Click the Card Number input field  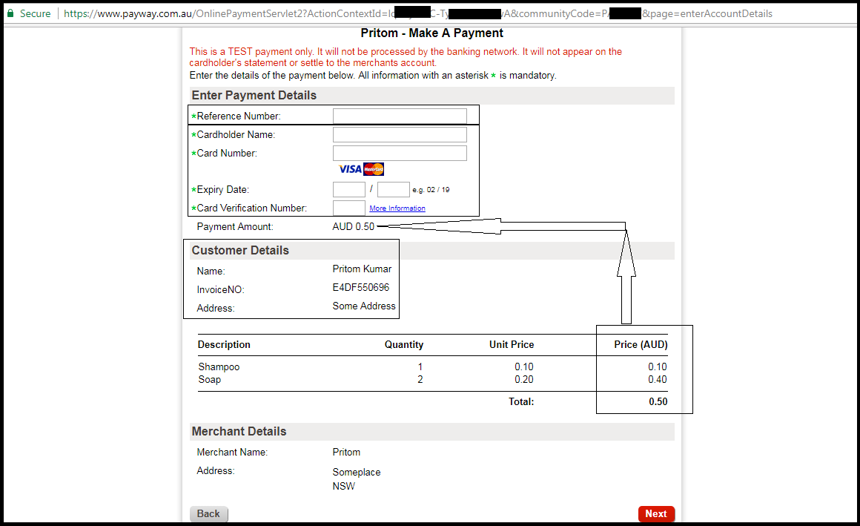pyautogui.click(x=400, y=153)
